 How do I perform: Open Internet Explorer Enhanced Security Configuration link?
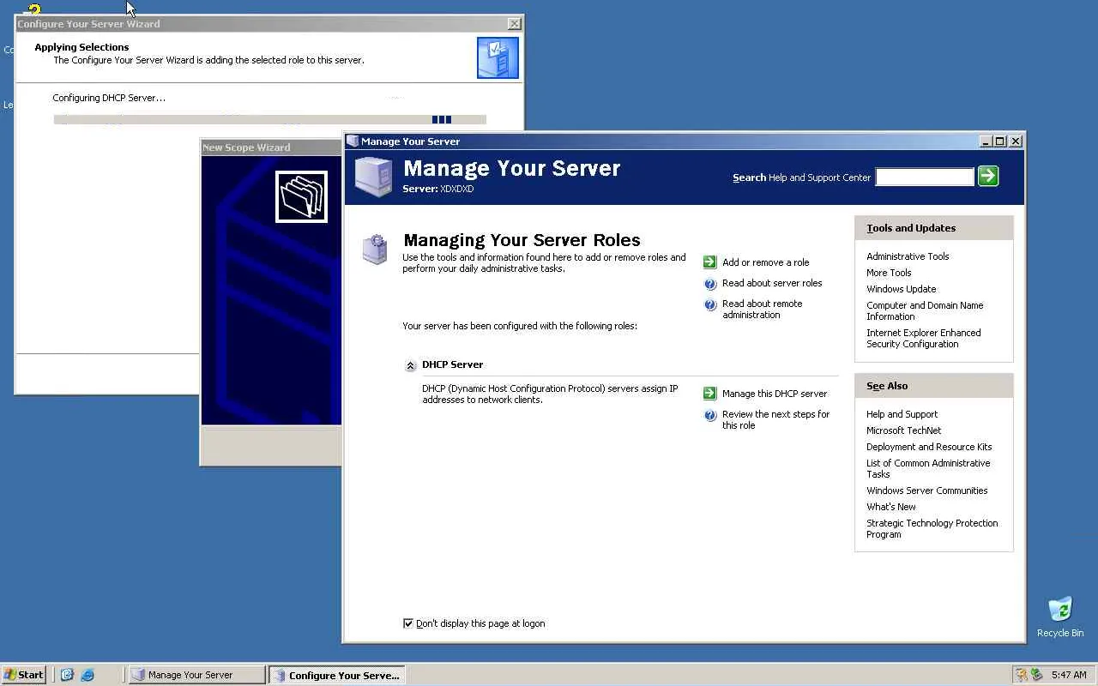coord(924,338)
